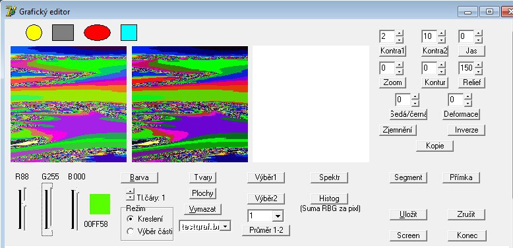Select the yellow circle shape
This screenshot has width=513, height=248.
pos(34,33)
